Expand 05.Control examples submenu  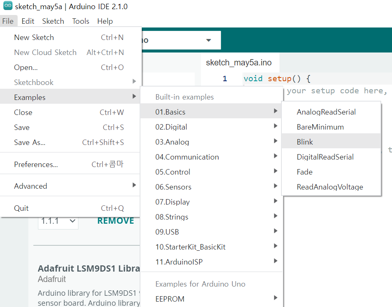(211, 172)
